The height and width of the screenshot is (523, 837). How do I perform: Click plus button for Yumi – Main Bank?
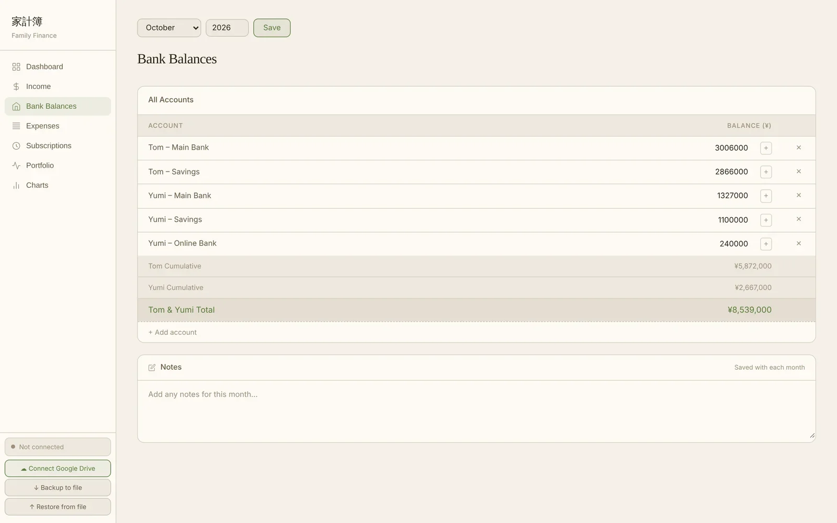pos(766,196)
